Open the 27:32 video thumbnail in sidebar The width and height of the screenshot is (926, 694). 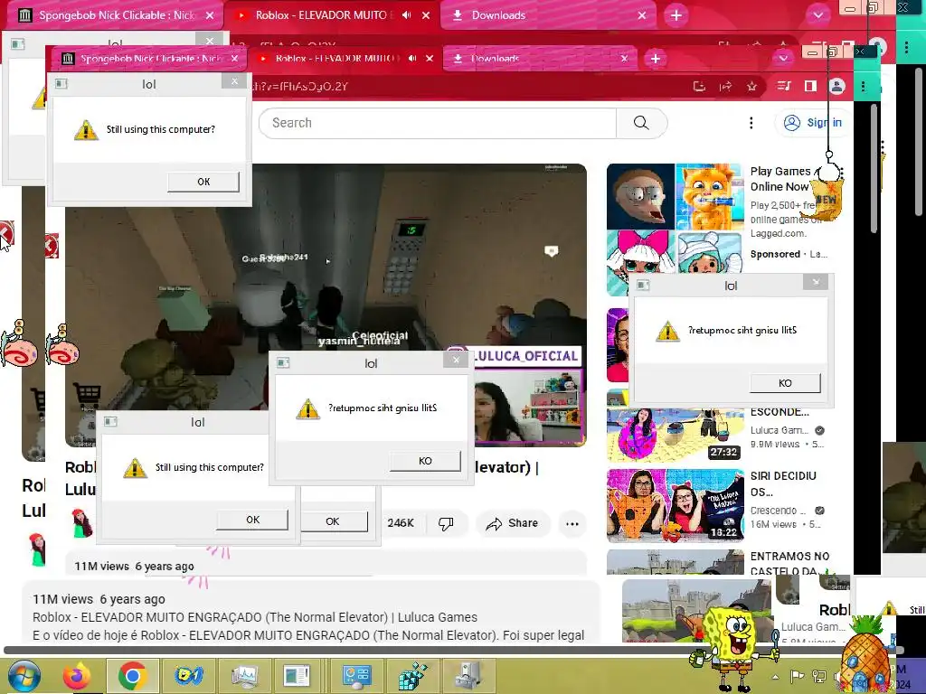(x=676, y=435)
